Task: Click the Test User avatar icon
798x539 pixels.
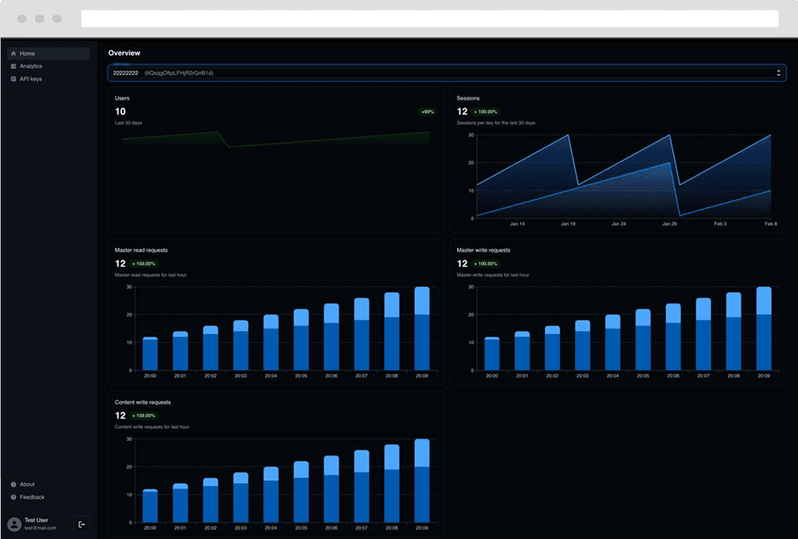Action: coord(14,524)
